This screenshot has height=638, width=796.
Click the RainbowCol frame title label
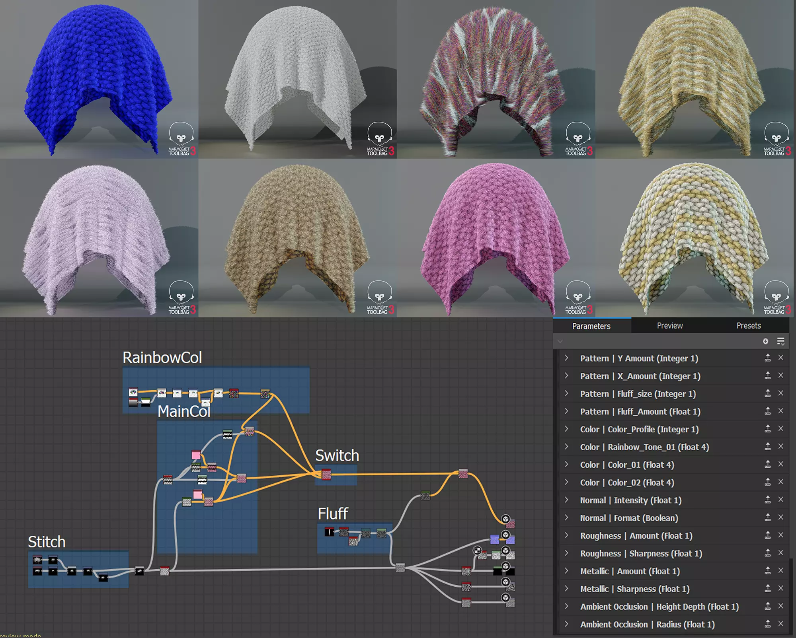point(162,358)
